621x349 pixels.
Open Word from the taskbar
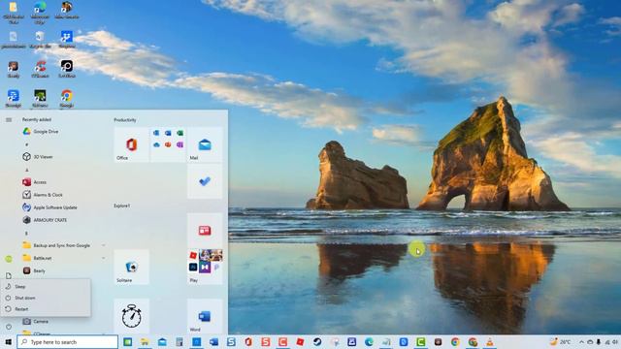213,342
